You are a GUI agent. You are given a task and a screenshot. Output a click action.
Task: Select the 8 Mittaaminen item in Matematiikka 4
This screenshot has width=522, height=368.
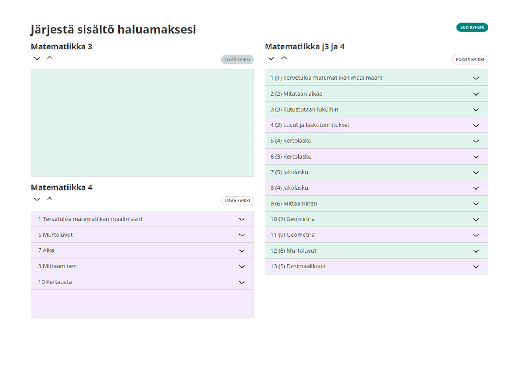tap(58, 266)
